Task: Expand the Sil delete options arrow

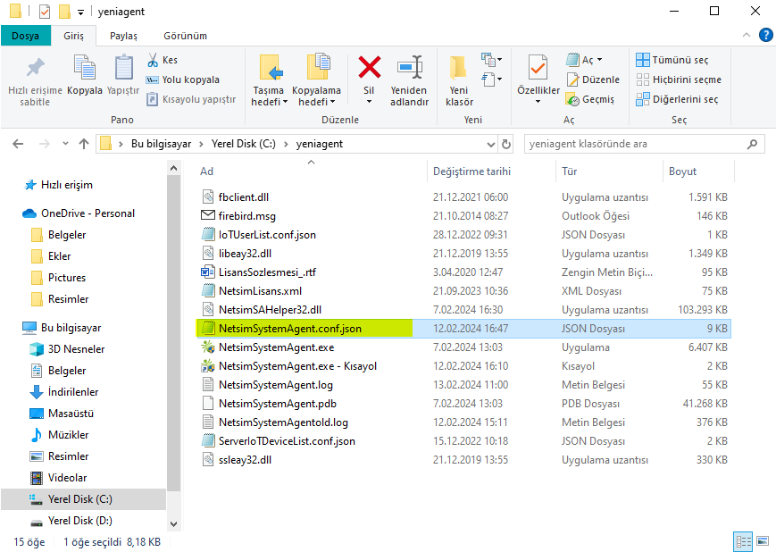Action: [369, 102]
